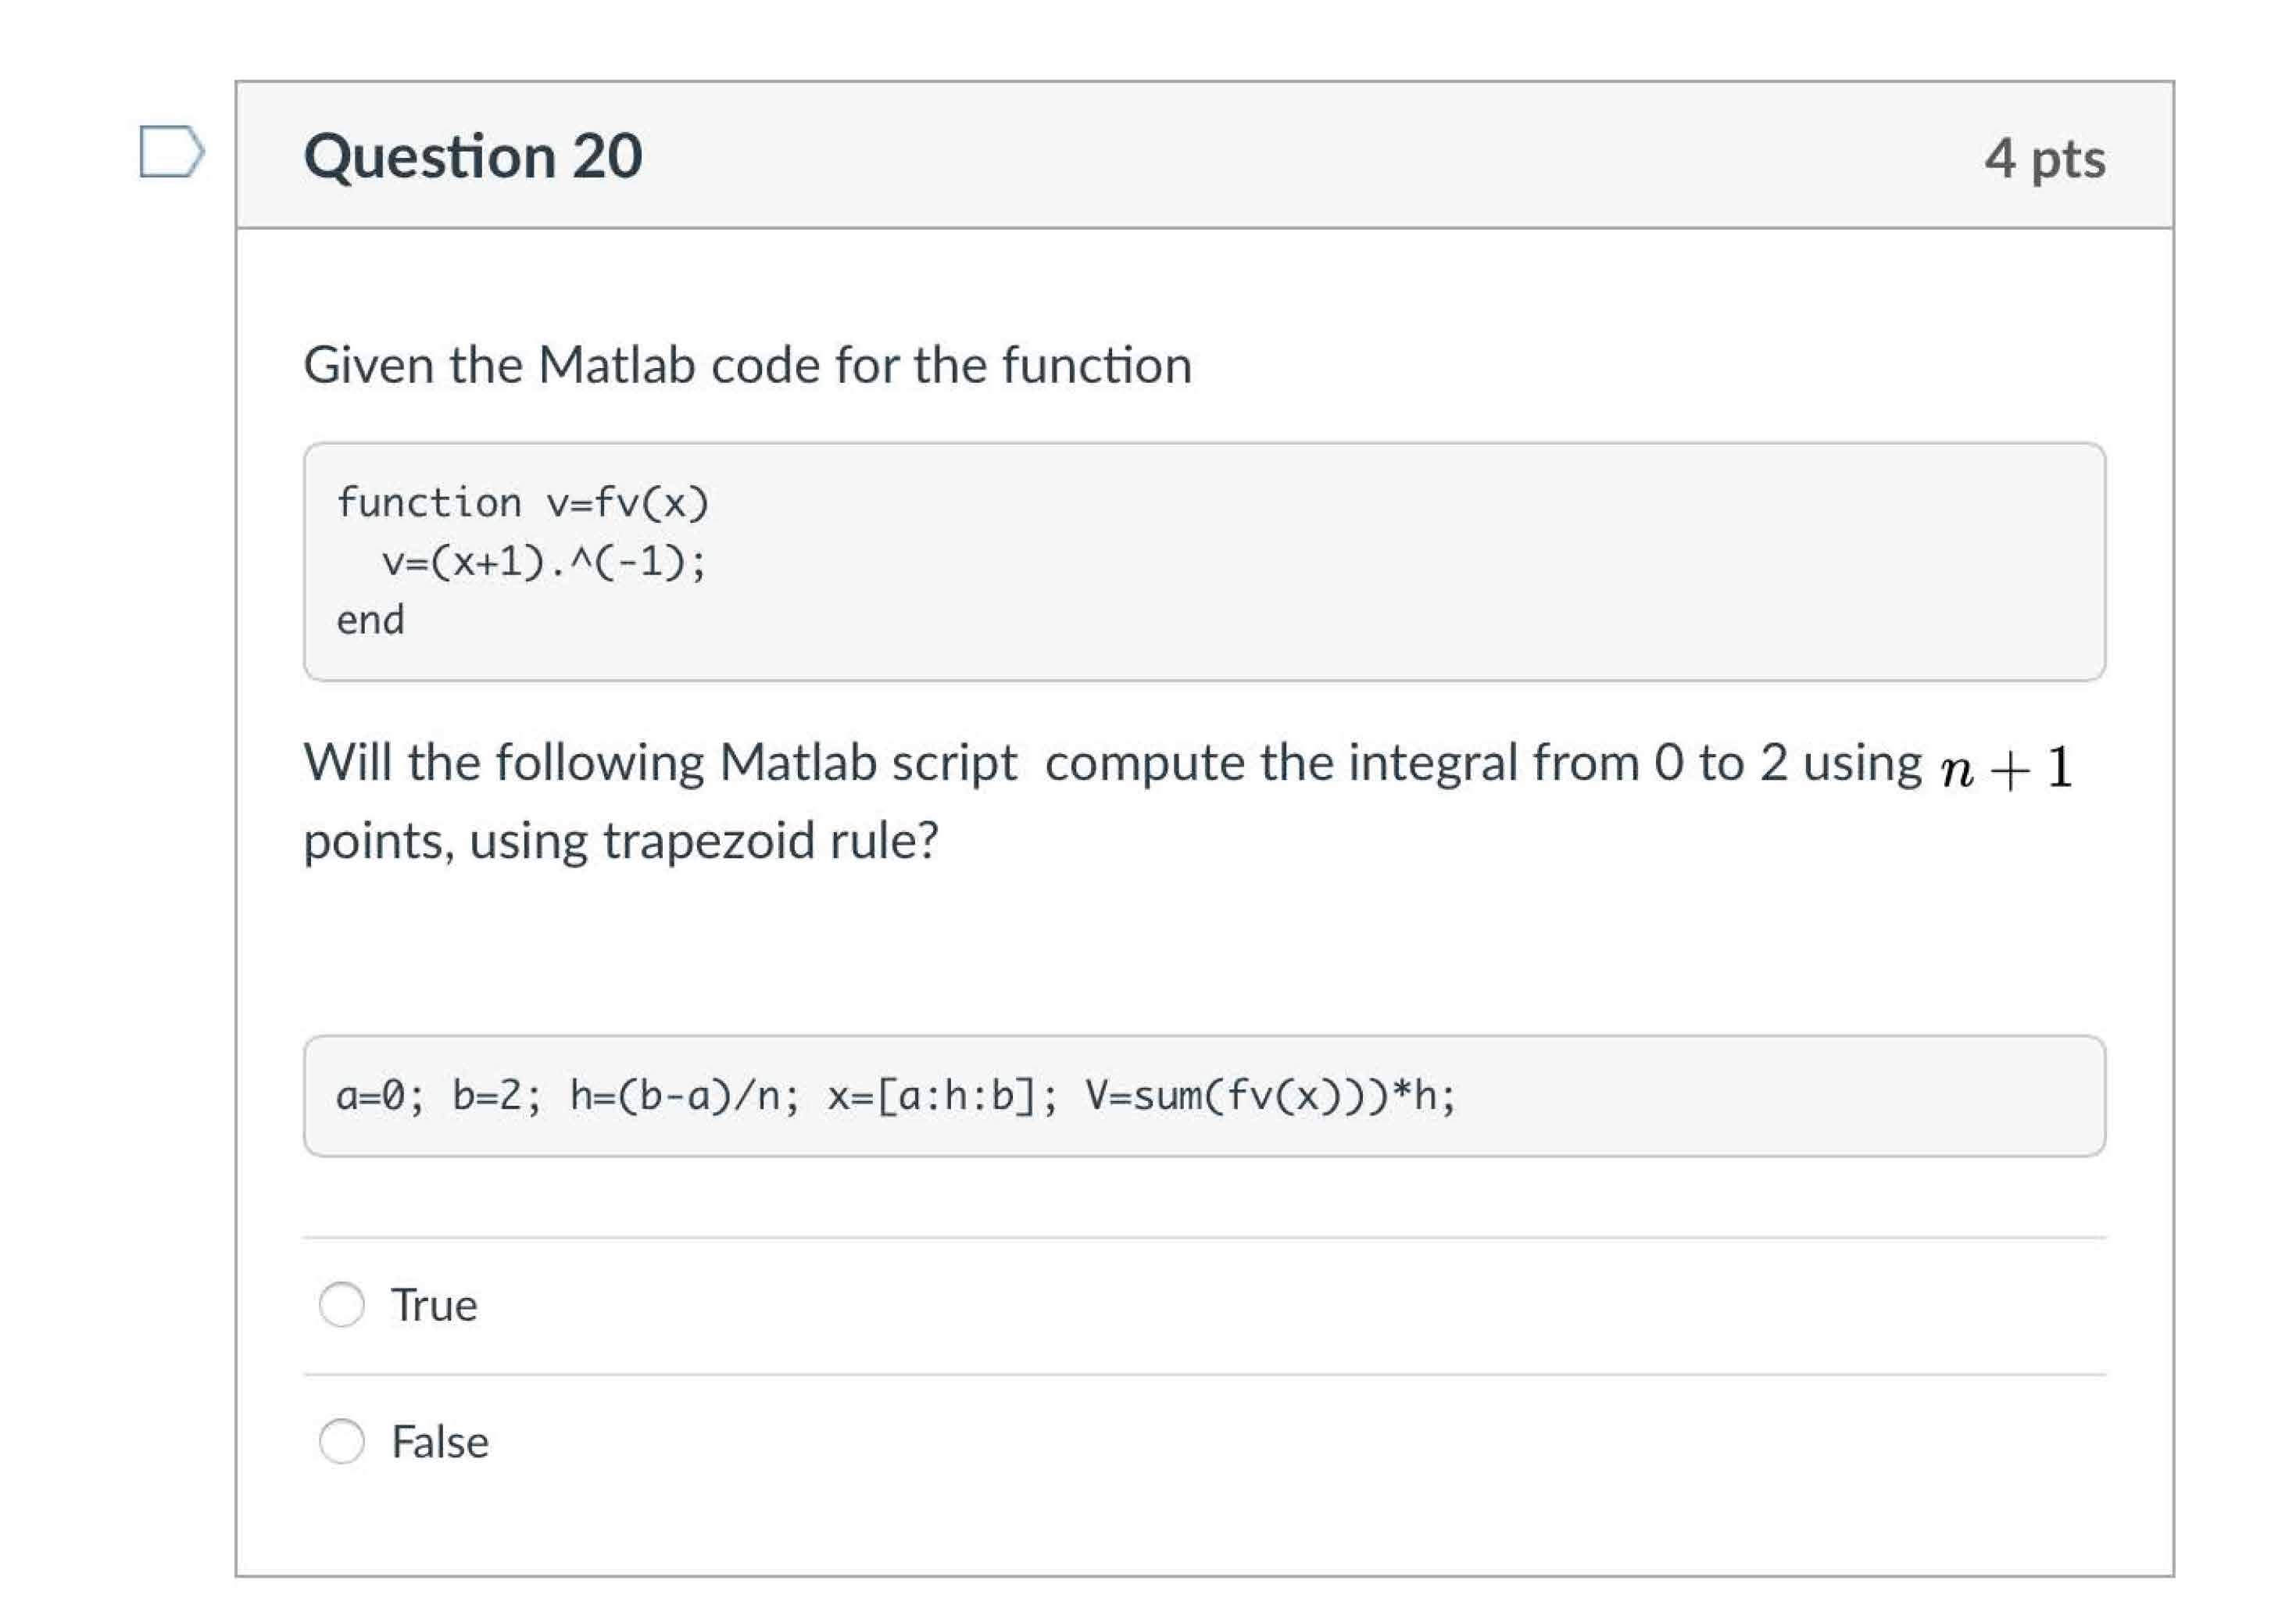The width and height of the screenshot is (2296, 1609).
Task: Select the bookmark marker for this question
Action: point(170,152)
